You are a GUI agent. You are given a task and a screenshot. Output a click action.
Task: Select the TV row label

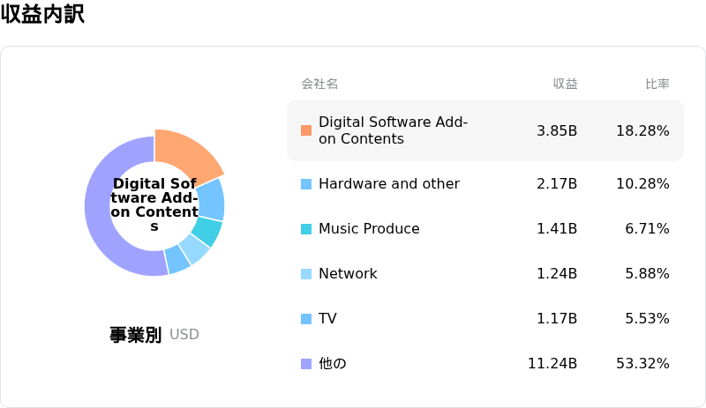(327, 318)
